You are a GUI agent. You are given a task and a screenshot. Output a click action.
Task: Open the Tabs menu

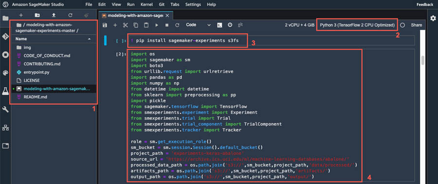coord(175,4)
